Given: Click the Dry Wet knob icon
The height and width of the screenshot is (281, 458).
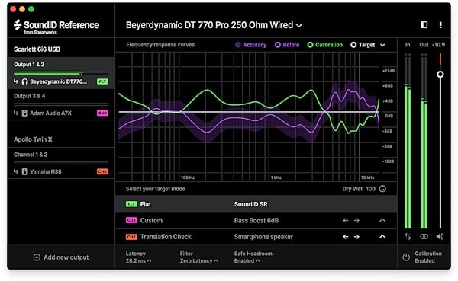Looking at the screenshot, I should pyautogui.click(x=382, y=189).
